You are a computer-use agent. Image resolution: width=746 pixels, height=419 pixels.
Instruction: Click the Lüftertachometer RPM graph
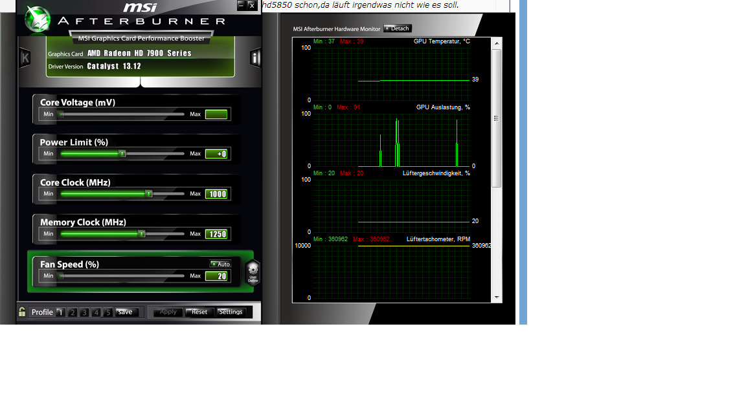click(x=391, y=272)
